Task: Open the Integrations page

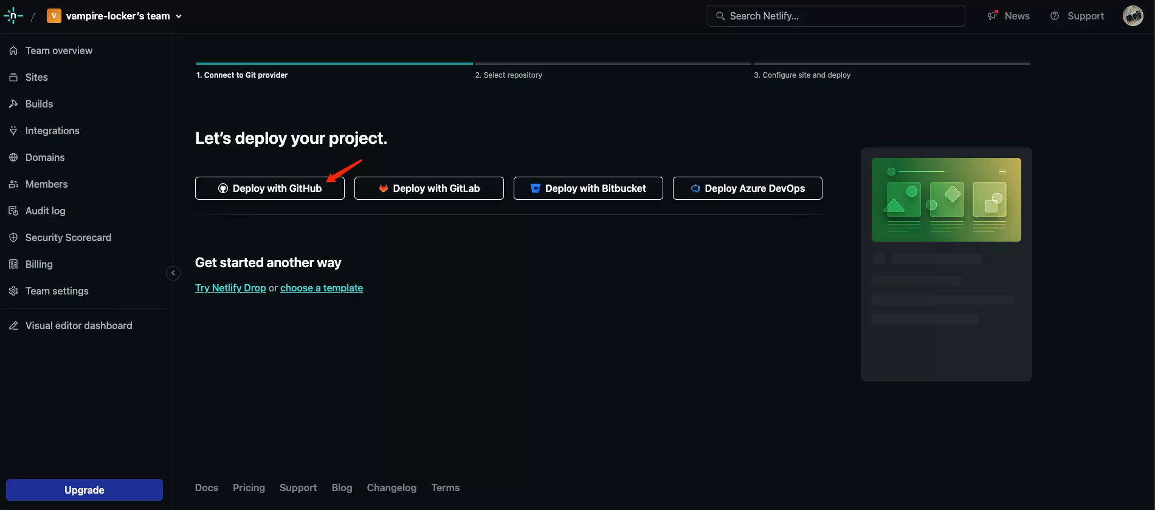Action: point(52,131)
